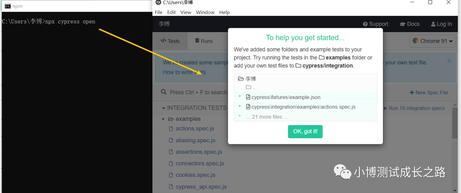
Task: Open the Window menu
Action: [205, 12]
